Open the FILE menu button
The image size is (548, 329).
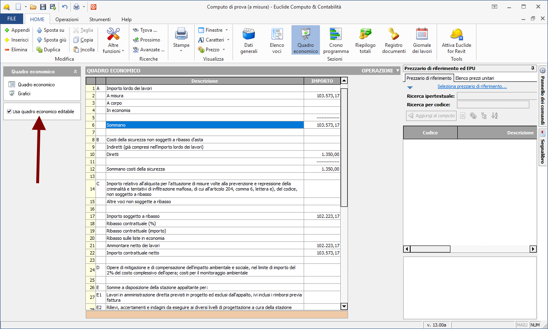12,19
